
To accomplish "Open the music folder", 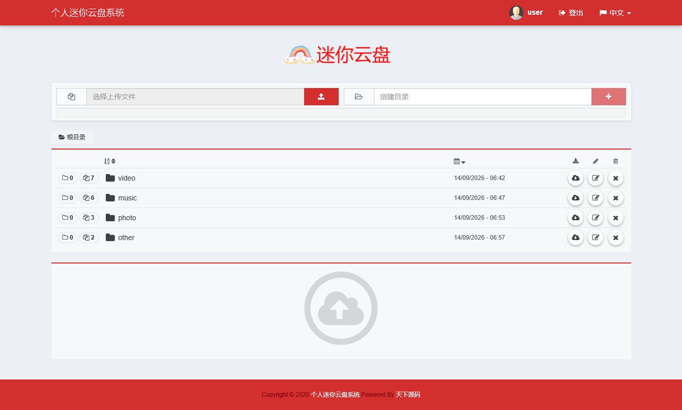I will [x=127, y=198].
